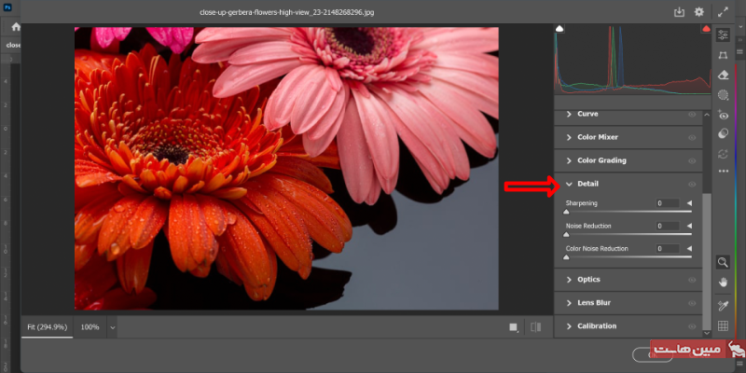Image resolution: width=746 pixels, height=373 pixels.
Task: Open the Presets circles icon
Action: click(724, 134)
